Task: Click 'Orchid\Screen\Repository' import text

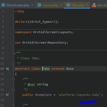Action: tap(44, 43)
